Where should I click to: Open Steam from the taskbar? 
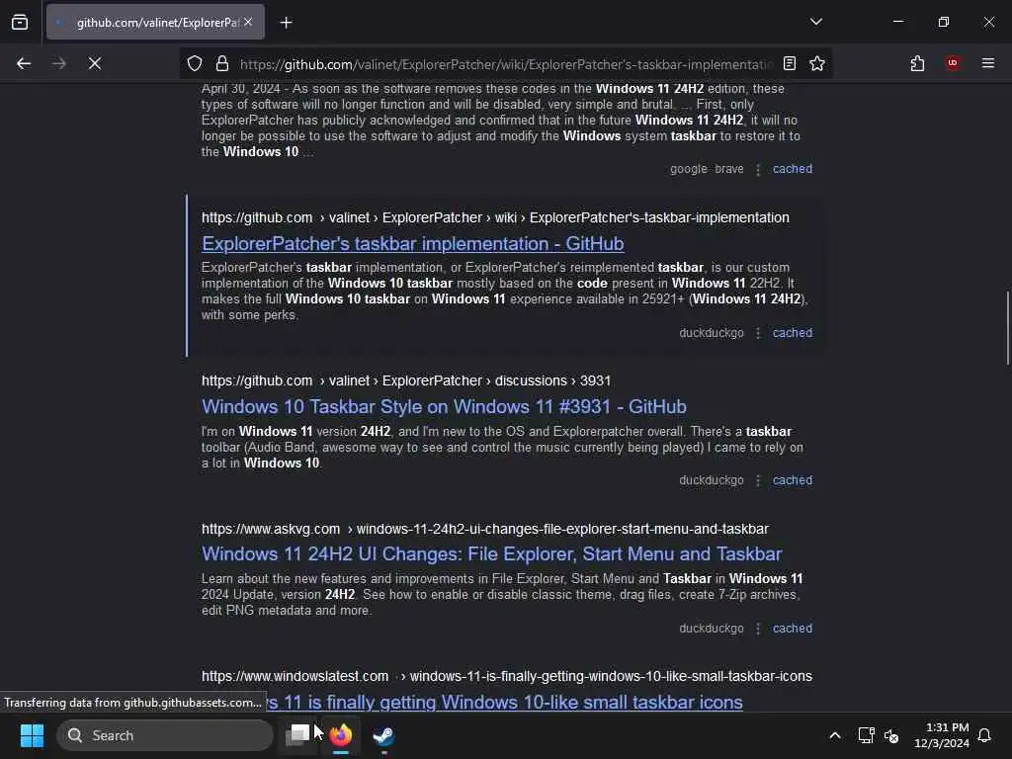click(x=383, y=735)
